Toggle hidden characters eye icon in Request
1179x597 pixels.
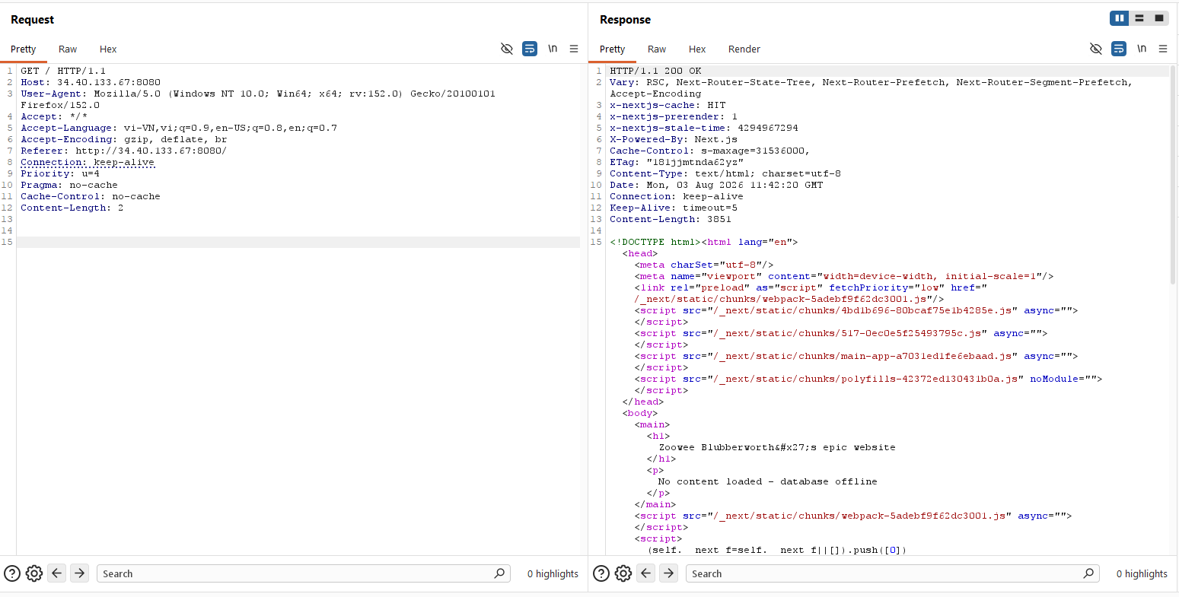pos(507,49)
